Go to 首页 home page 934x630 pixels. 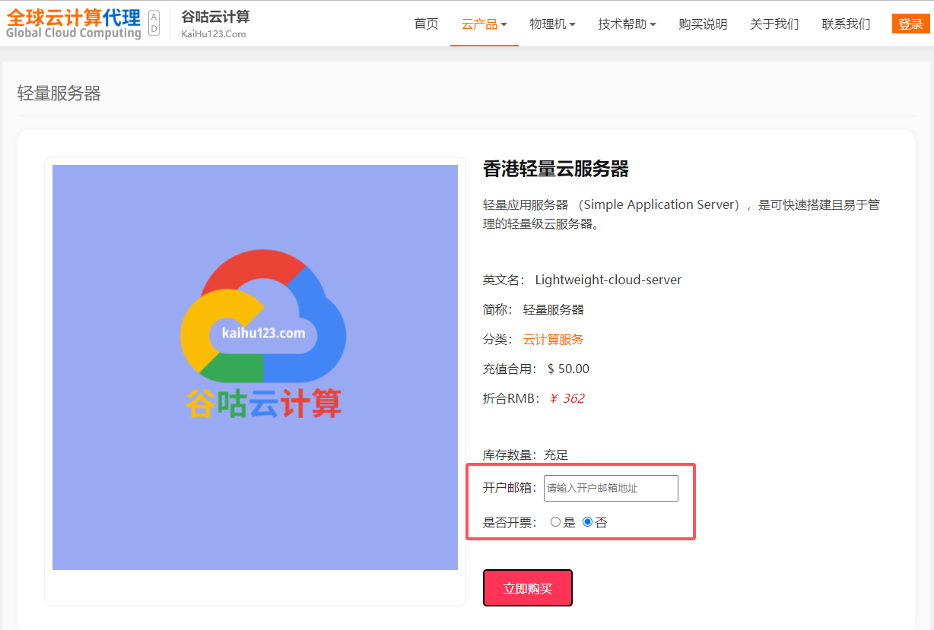(426, 24)
